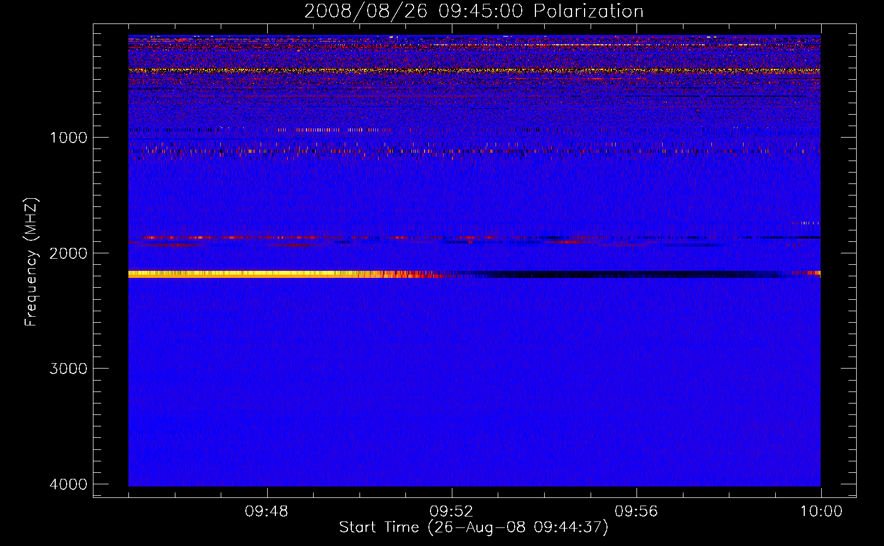This screenshot has width=884, height=546.
Task: Click the 10:00 time tick label
Action: click(821, 512)
